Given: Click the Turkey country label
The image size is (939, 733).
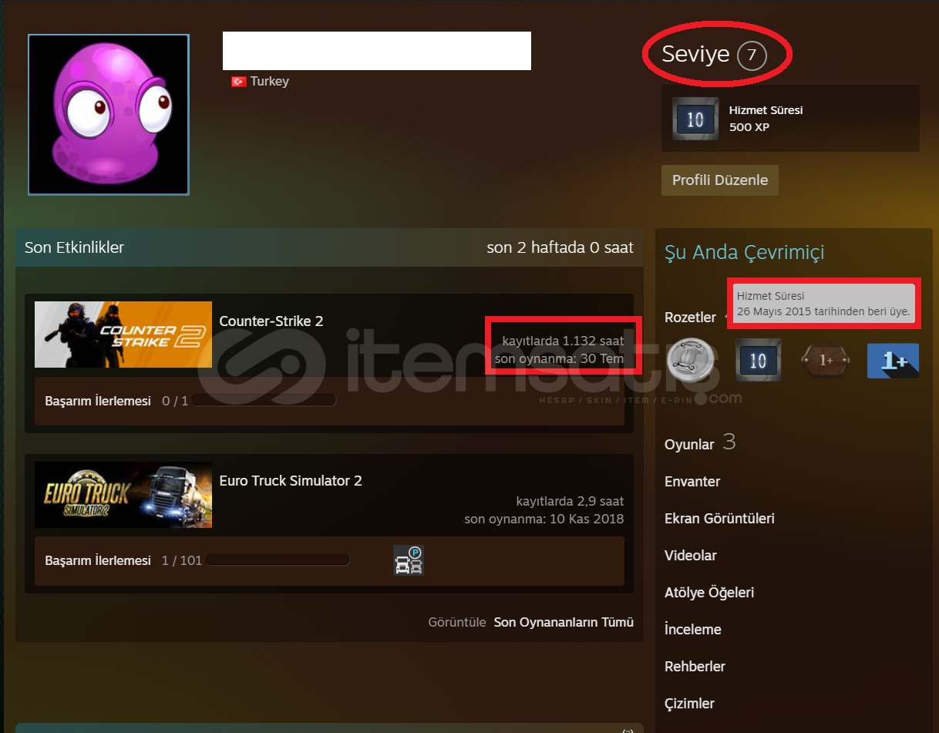Looking at the screenshot, I should (x=270, y=82).
